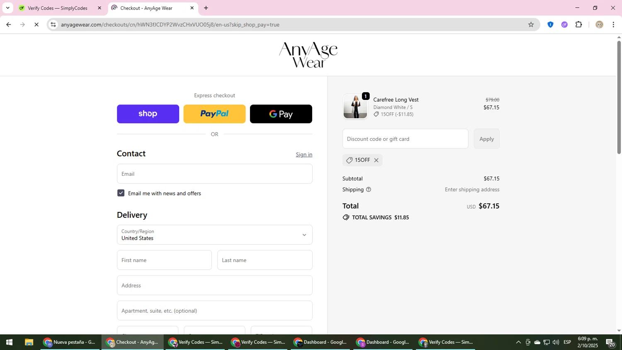Remove the 15OFF discount code
This screenshot has width=622, height=350.
pyautogui.click(x=376, y=160)
